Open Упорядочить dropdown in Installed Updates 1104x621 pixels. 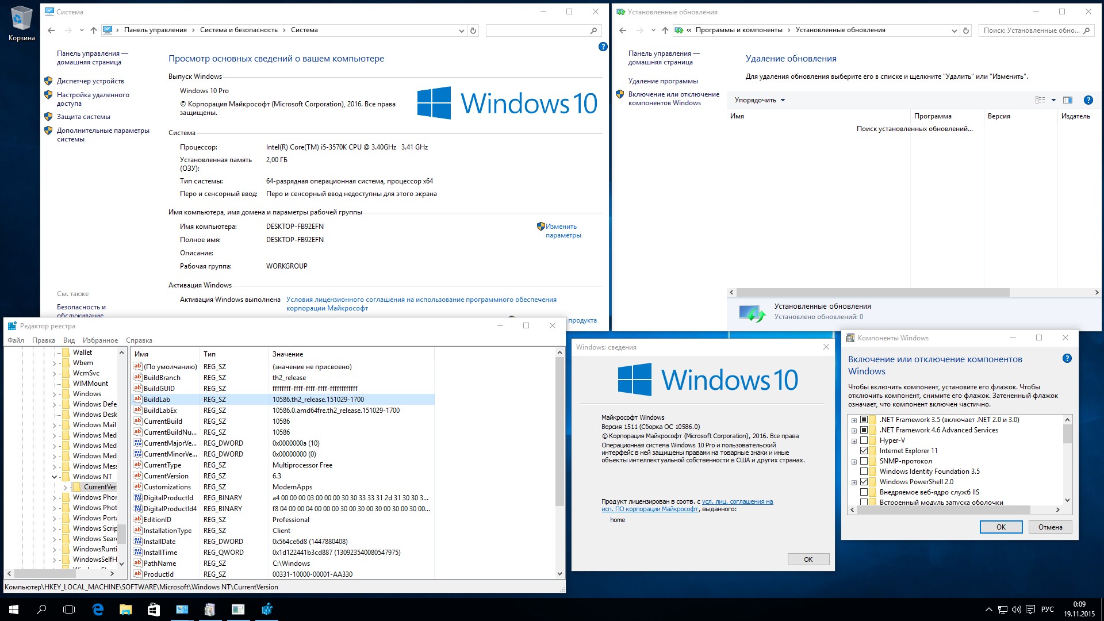[x=760, y=100]
